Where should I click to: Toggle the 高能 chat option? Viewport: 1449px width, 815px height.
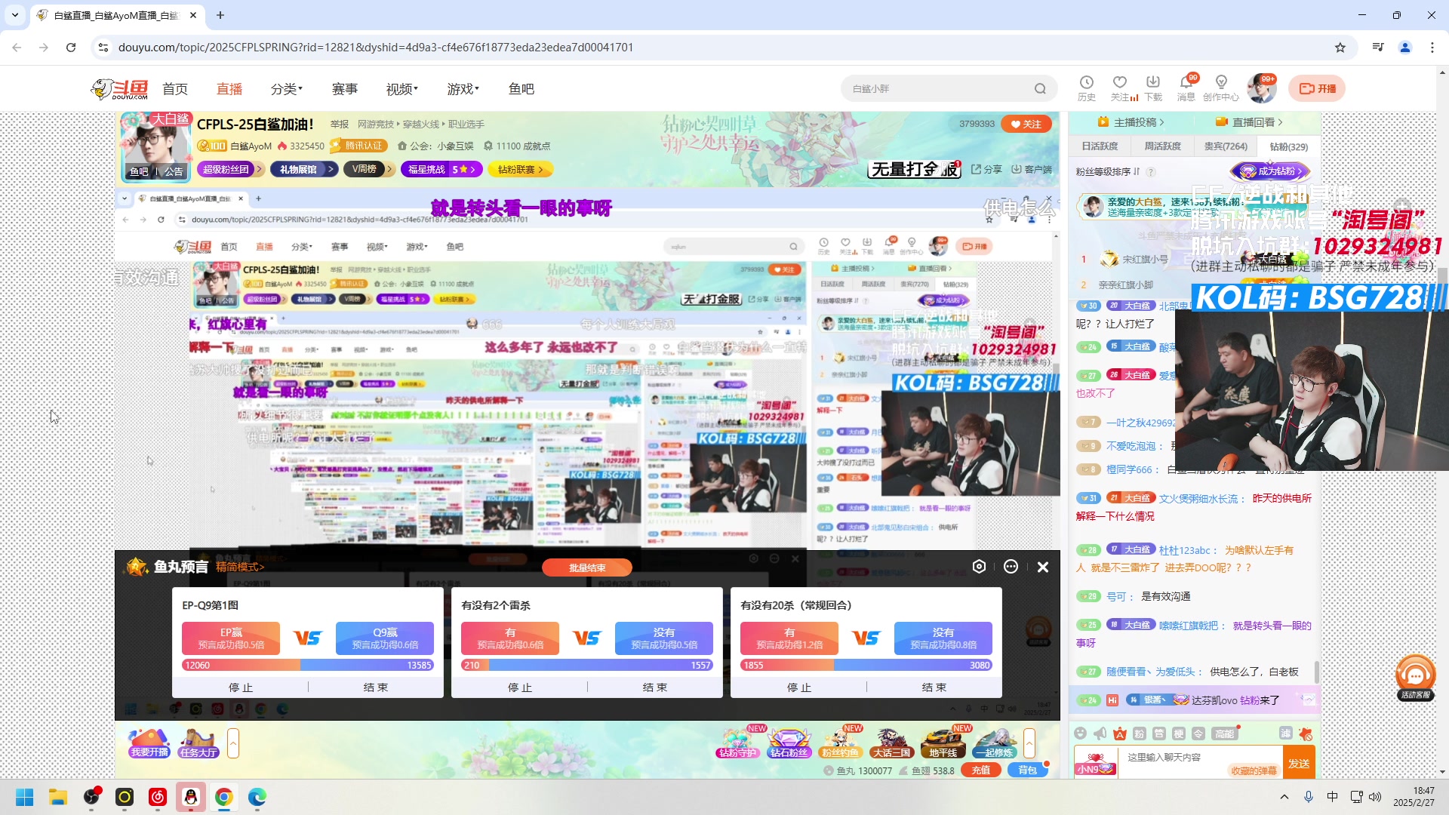tap(1224, 733)
